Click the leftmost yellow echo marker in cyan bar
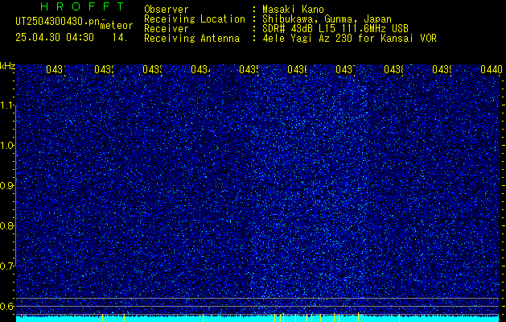 [102, 318]
